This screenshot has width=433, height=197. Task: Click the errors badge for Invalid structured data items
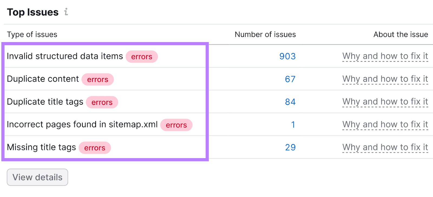click(142, 57)
